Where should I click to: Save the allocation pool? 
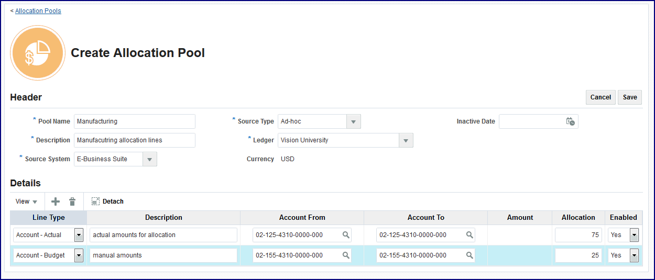630,97
